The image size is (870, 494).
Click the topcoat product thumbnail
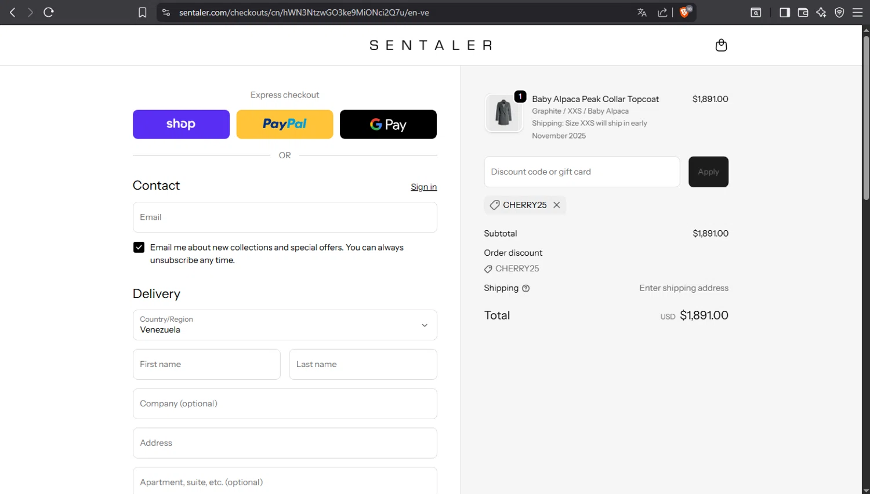click(x=503, y=112)
